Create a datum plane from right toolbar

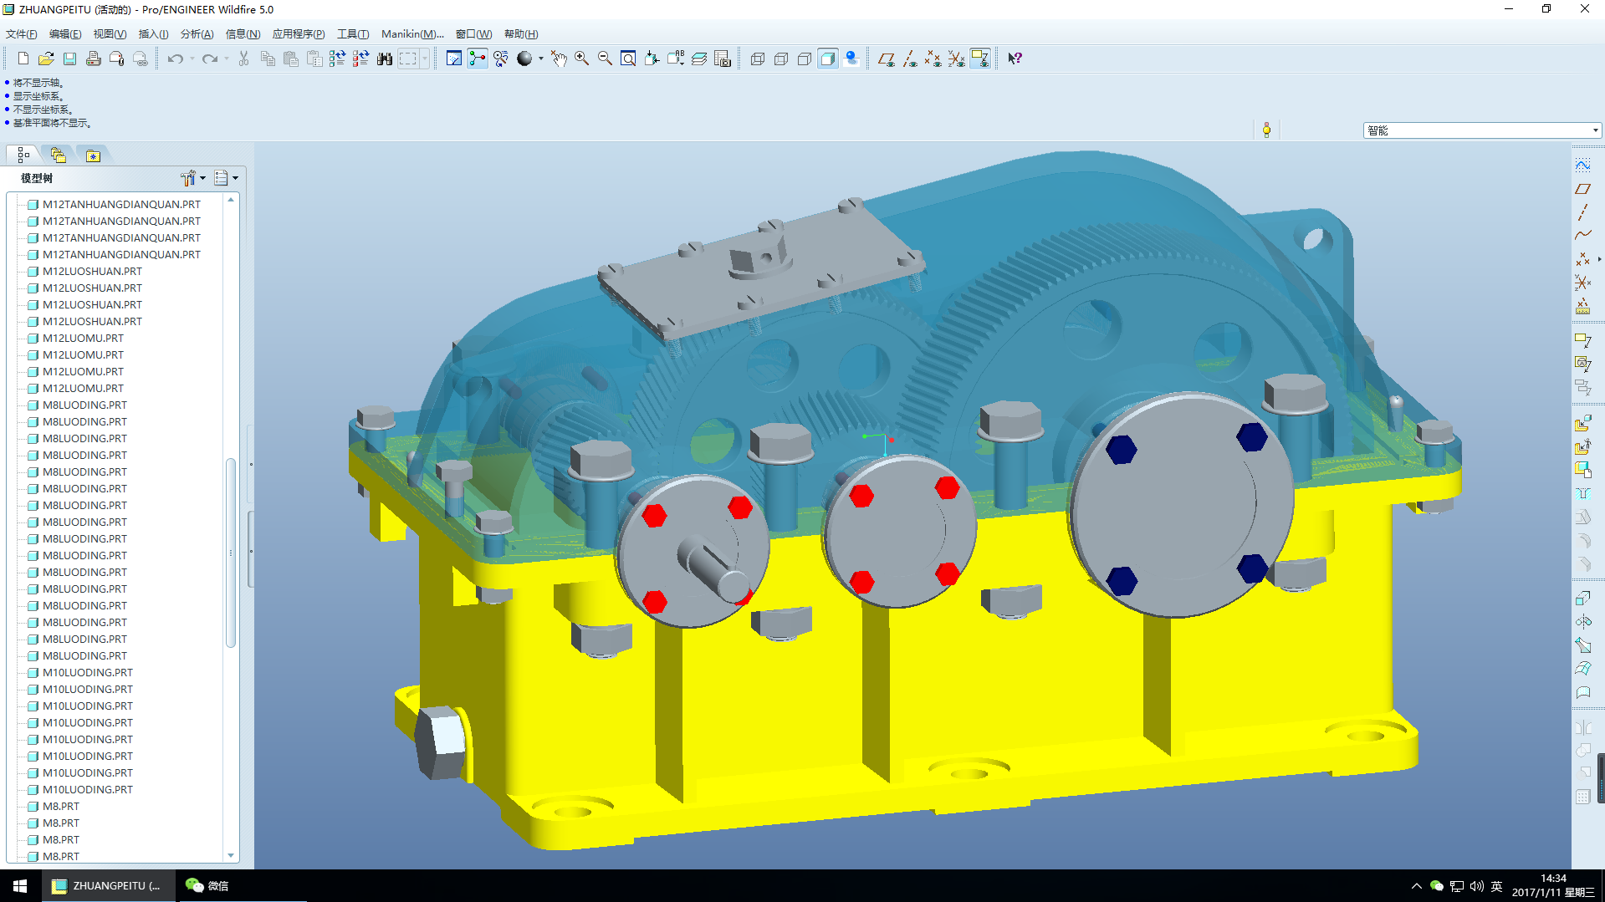click(x=1582, y=189)
